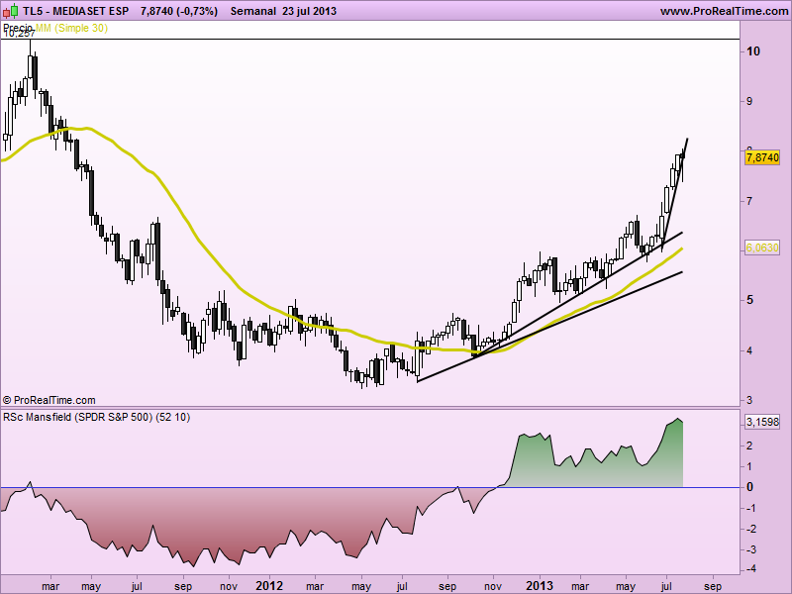
Task: Click the price axis label 9
Action: pos(749,101)
